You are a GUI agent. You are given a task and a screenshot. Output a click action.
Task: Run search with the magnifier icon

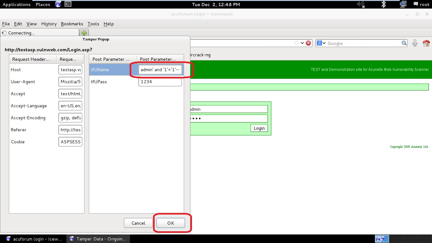(x=404, y=43)
